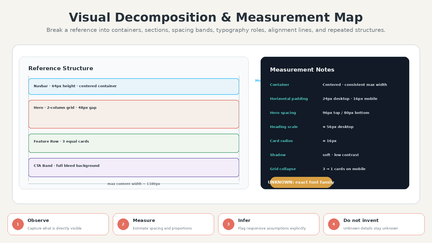This screenshot has width=432, height=243.
Task: Click 'Flag responsive assumptions explicitly' text
Action: [x=272, y=228]
